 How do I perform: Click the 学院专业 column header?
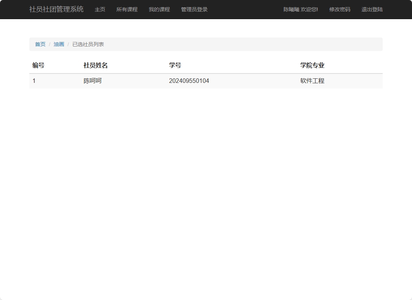tap(312, 65)
